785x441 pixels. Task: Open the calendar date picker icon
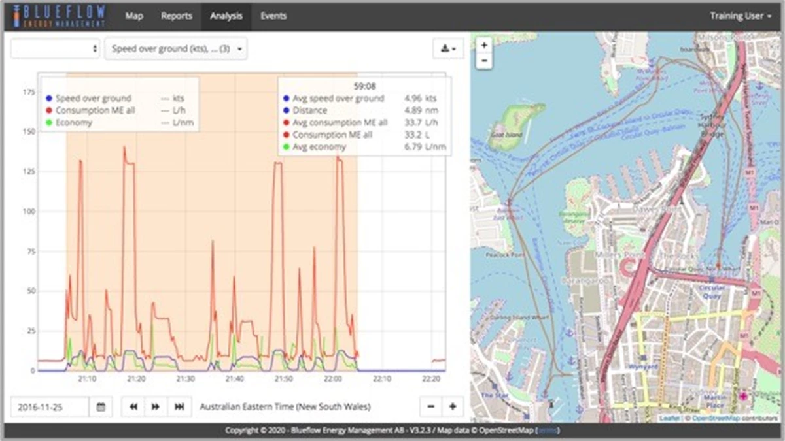(101, 406)
